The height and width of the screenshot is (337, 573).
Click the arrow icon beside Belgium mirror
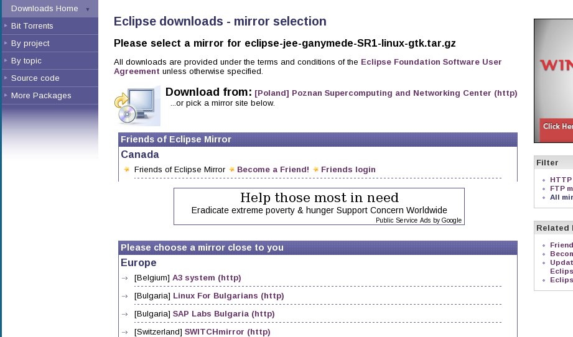125,278
